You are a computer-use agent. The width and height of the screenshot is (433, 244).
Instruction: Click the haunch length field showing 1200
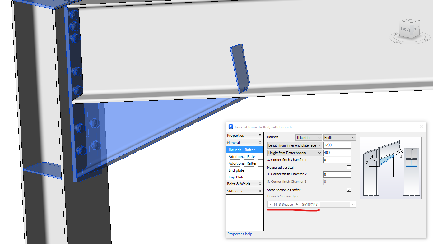point(337,145)
